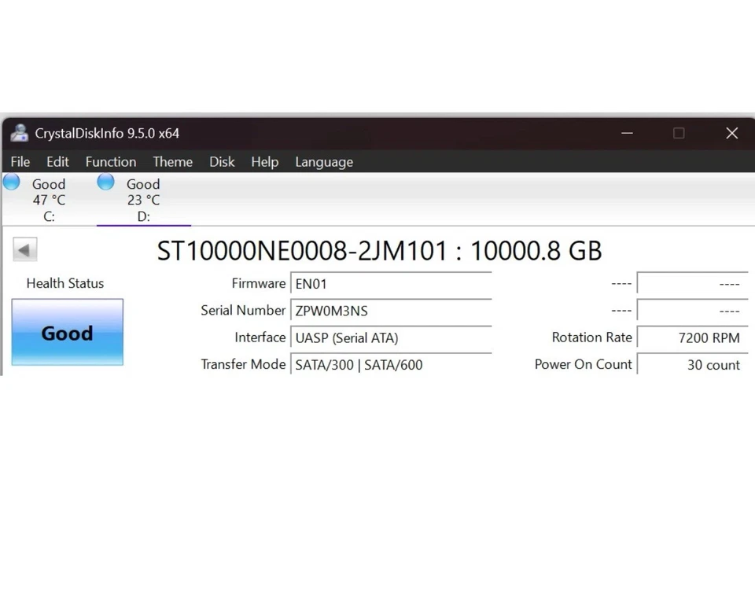This screenshot has height=601, width=755.
Task: Click the blue status orb for D:
Action: coord(105,182)
